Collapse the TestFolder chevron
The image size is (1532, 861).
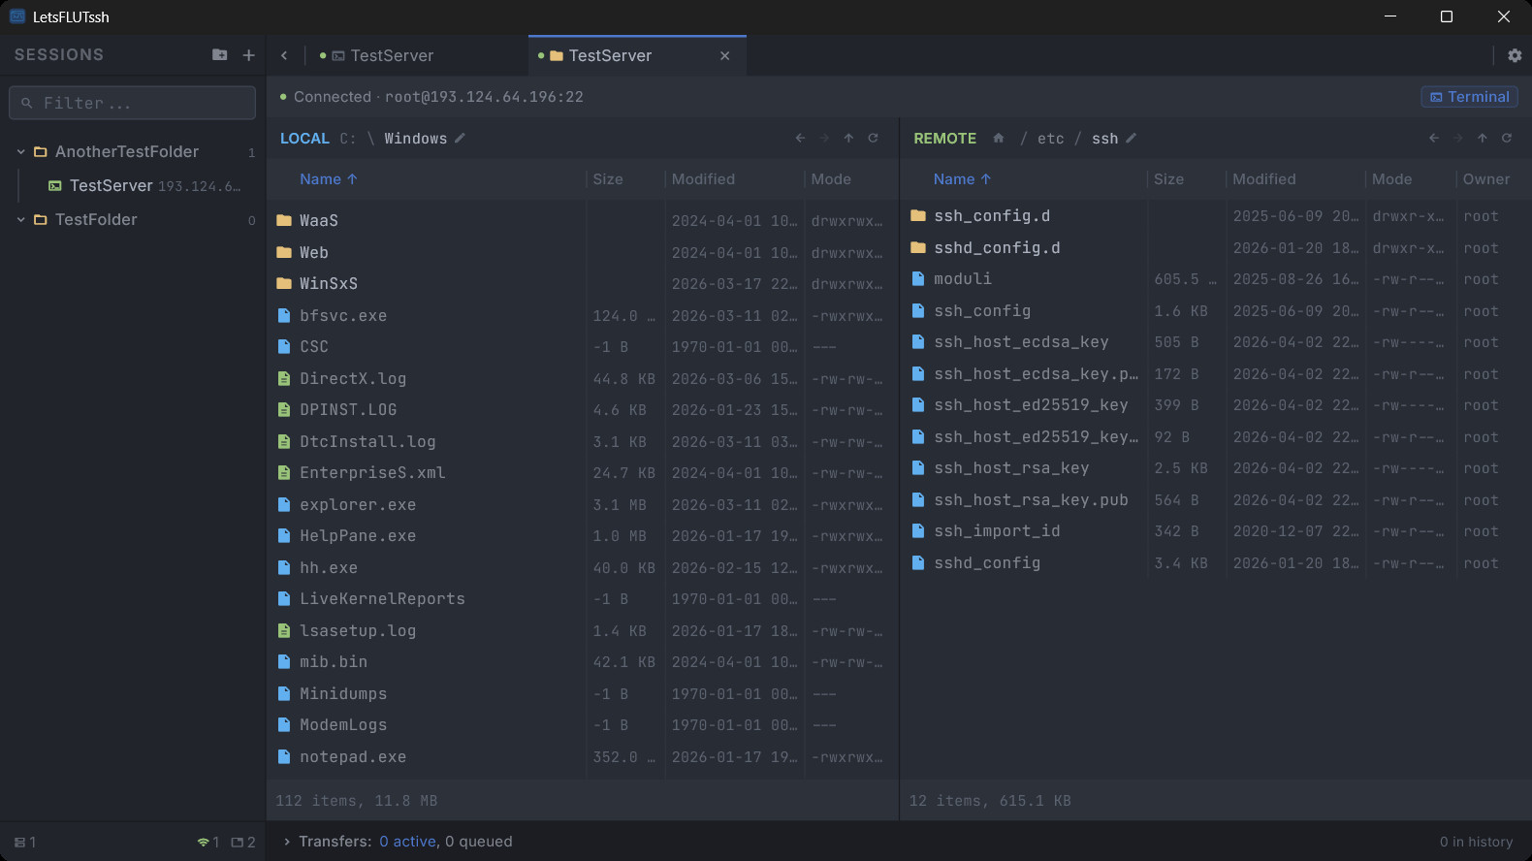pos(20,220)
